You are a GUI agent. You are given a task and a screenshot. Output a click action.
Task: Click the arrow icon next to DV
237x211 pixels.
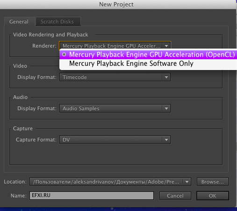pos(166,140)
